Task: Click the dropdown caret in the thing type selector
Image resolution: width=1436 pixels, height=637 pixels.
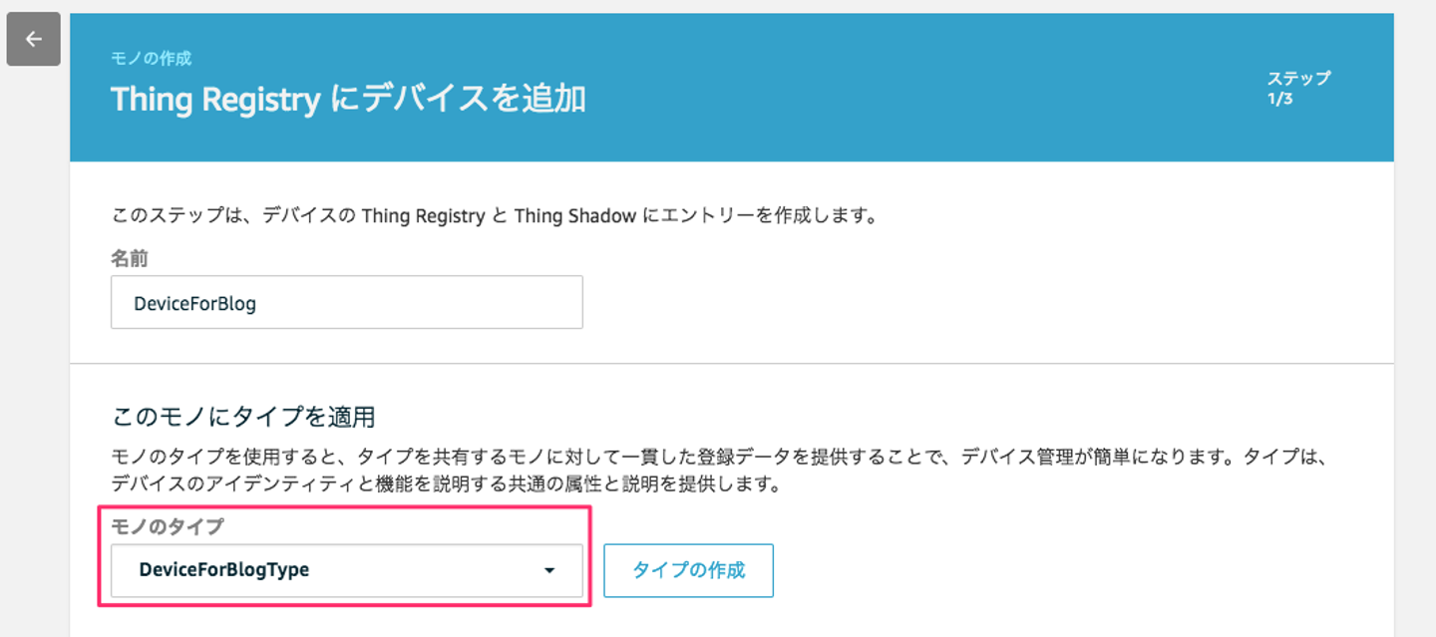Action: tap(548, 571)
